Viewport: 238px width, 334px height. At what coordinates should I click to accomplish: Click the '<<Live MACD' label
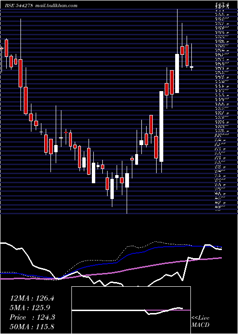pos(200,322)
